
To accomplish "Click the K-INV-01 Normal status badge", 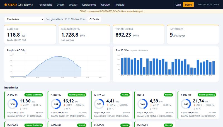I will click(x=82, y=125).
